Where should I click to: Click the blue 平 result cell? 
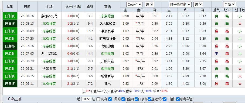click(x=216, y=54)
